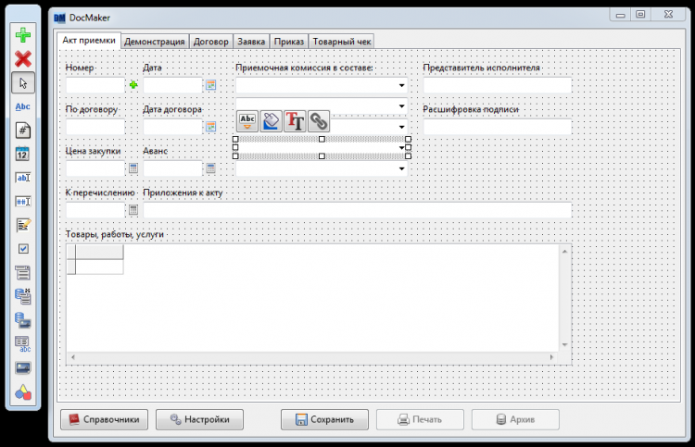Select the Abc label tool

click(23, 106)
